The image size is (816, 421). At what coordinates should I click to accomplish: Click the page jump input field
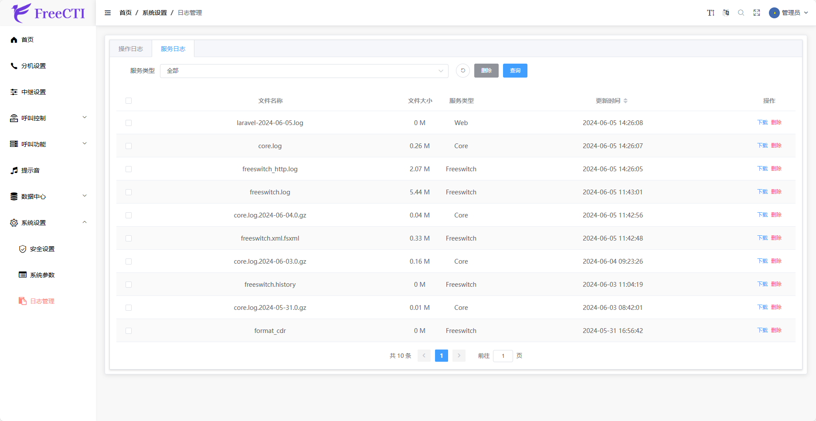point(503,356)
